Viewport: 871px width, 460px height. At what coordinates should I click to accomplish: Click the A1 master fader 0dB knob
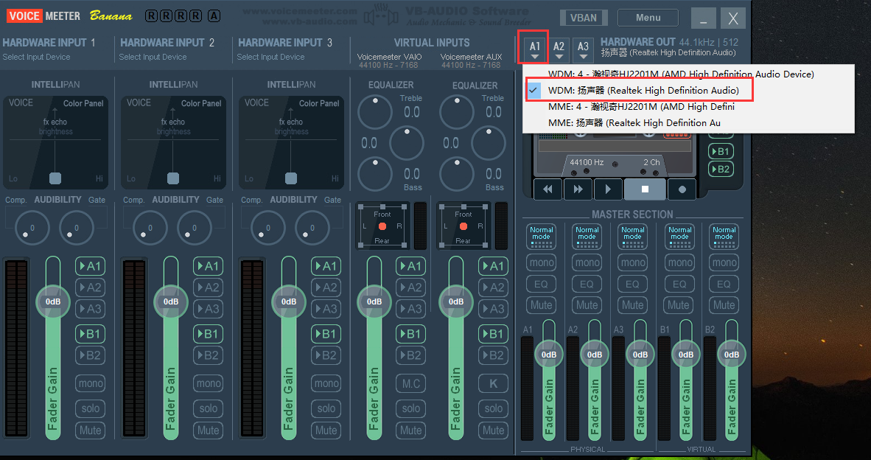tap(549, 355)
